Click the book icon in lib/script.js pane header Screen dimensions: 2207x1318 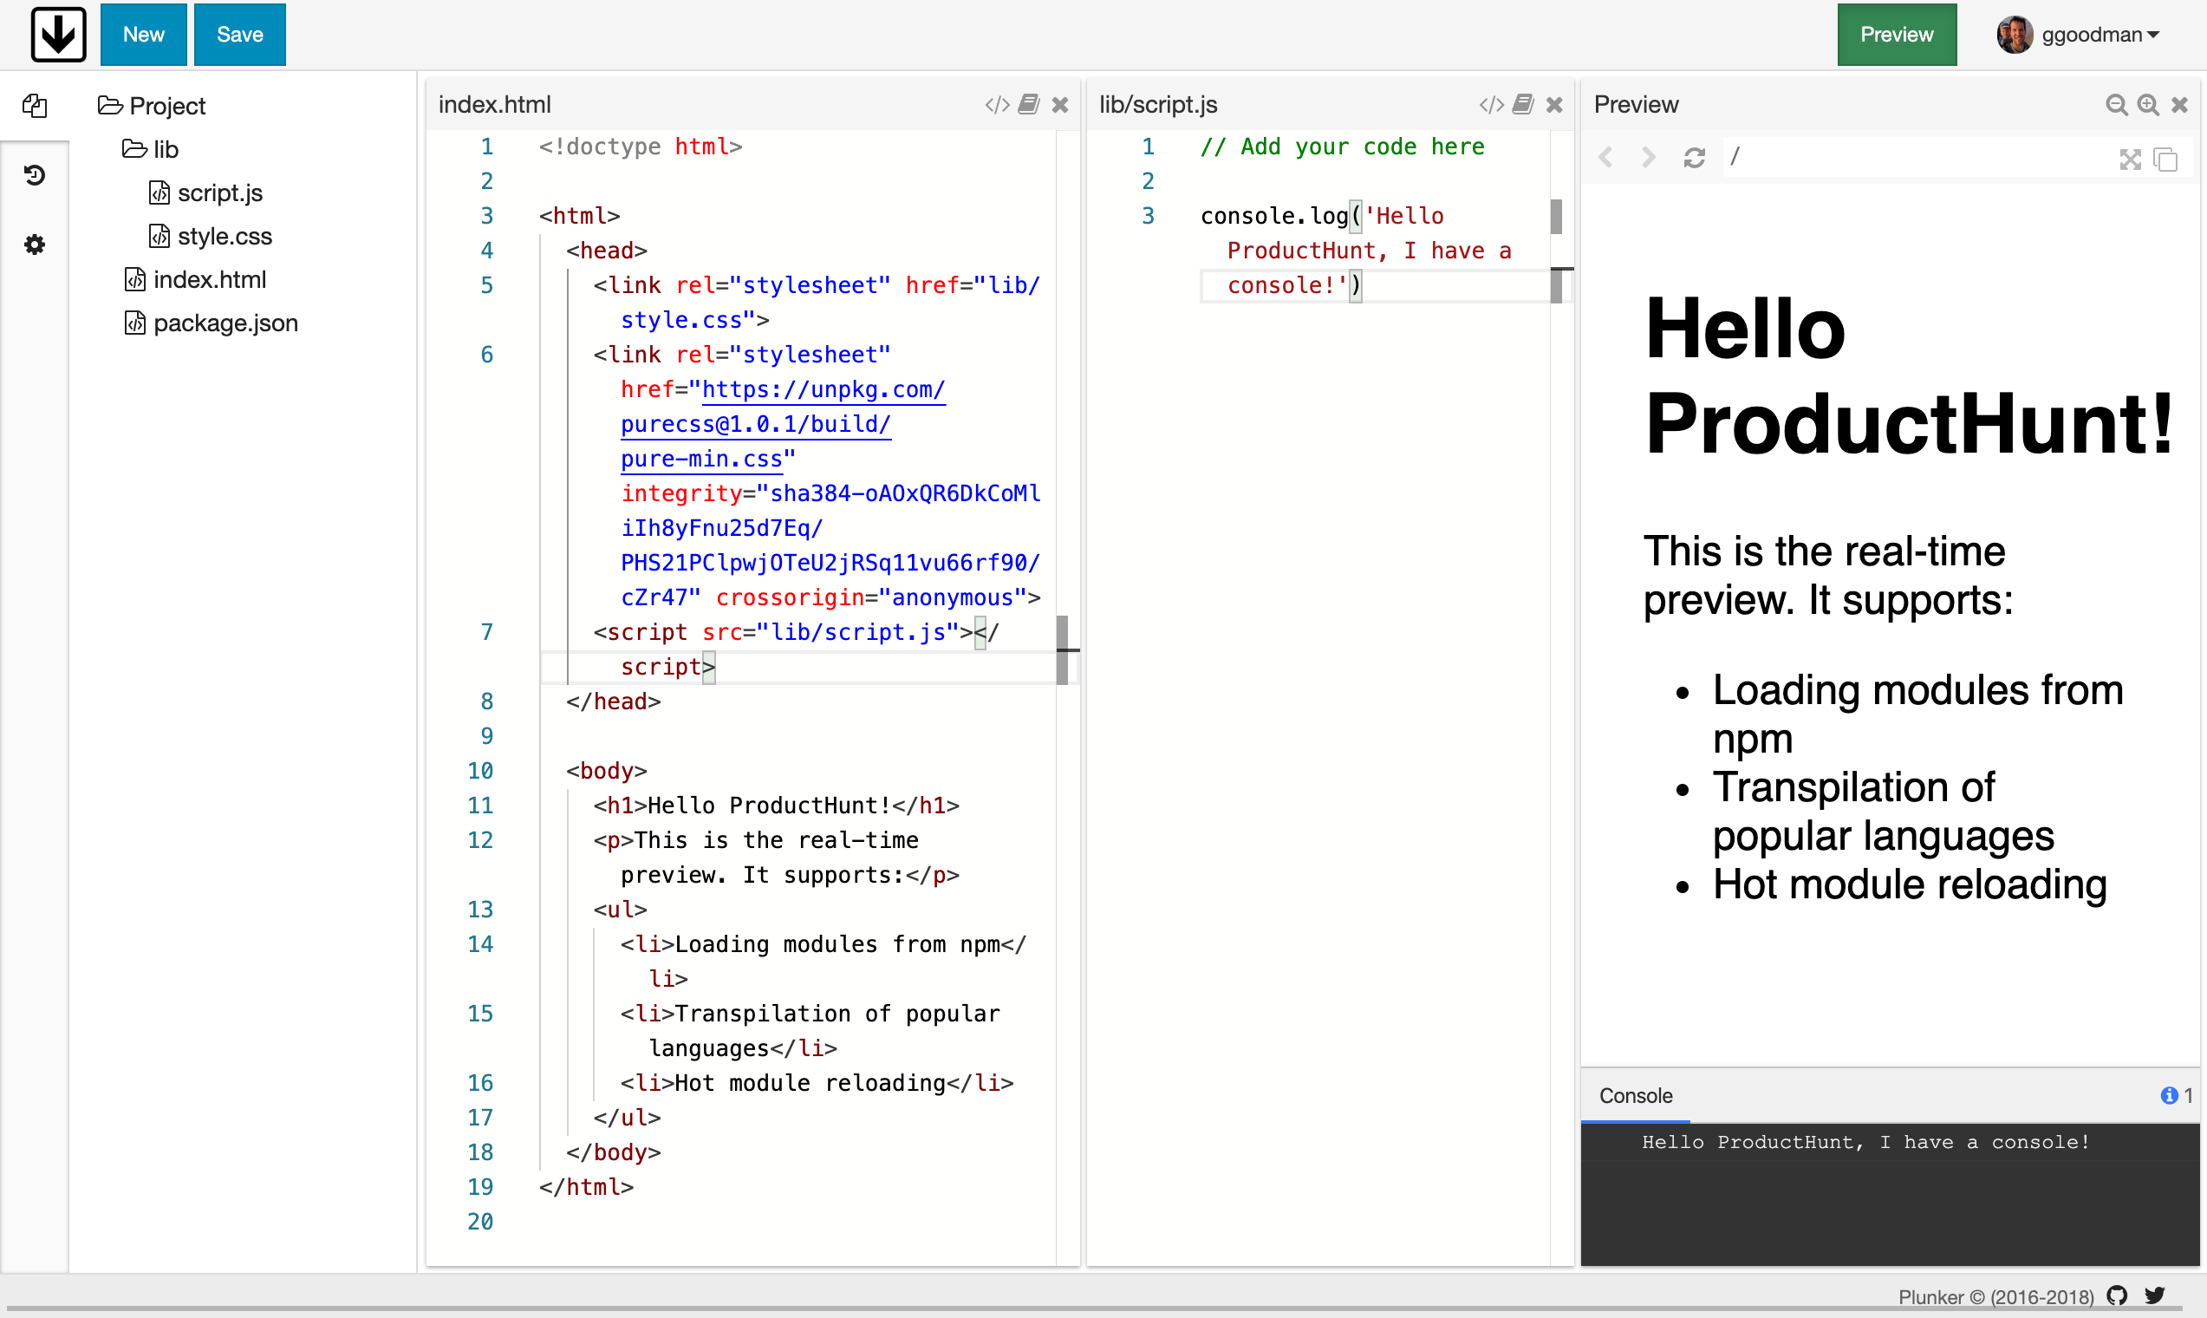[1523, 105]
